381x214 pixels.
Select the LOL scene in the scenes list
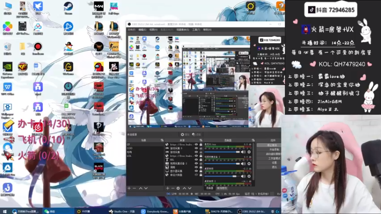(x=145, y=156)
